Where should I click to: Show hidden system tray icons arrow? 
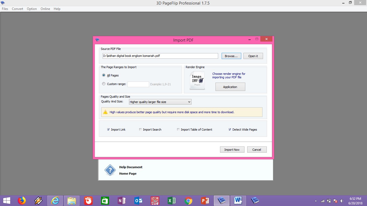316,201
